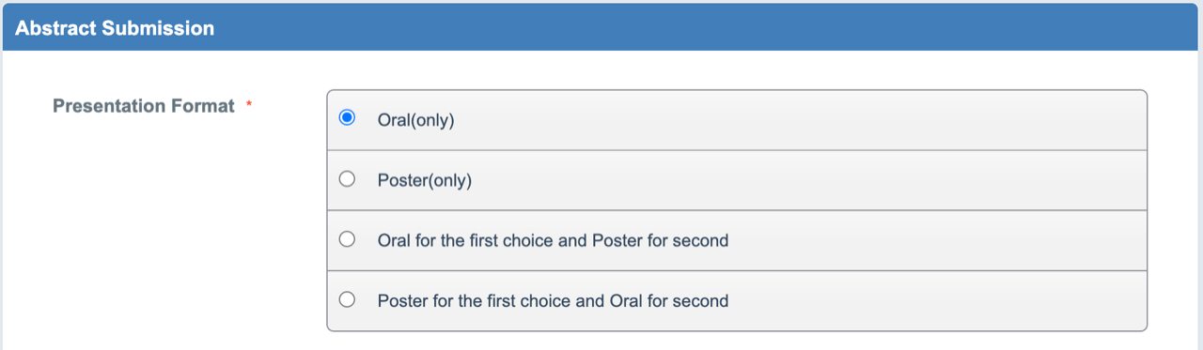Viewport: 1203px width, 350px height.
Task: Click the word 'Format' in the field label
Action: [202, 106]
